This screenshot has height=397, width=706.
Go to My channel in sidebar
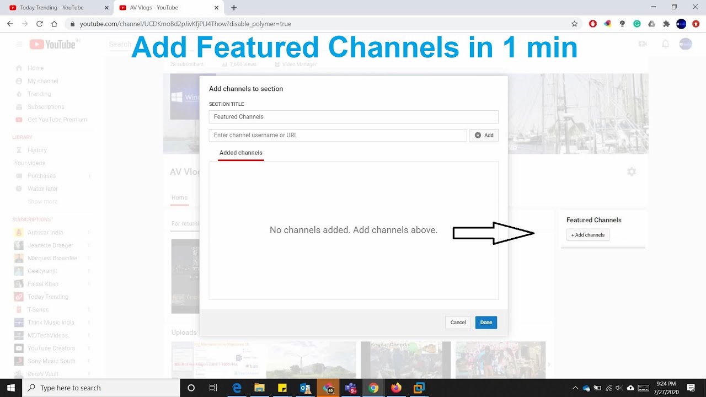pyautogui.click(x=42, y=81)
